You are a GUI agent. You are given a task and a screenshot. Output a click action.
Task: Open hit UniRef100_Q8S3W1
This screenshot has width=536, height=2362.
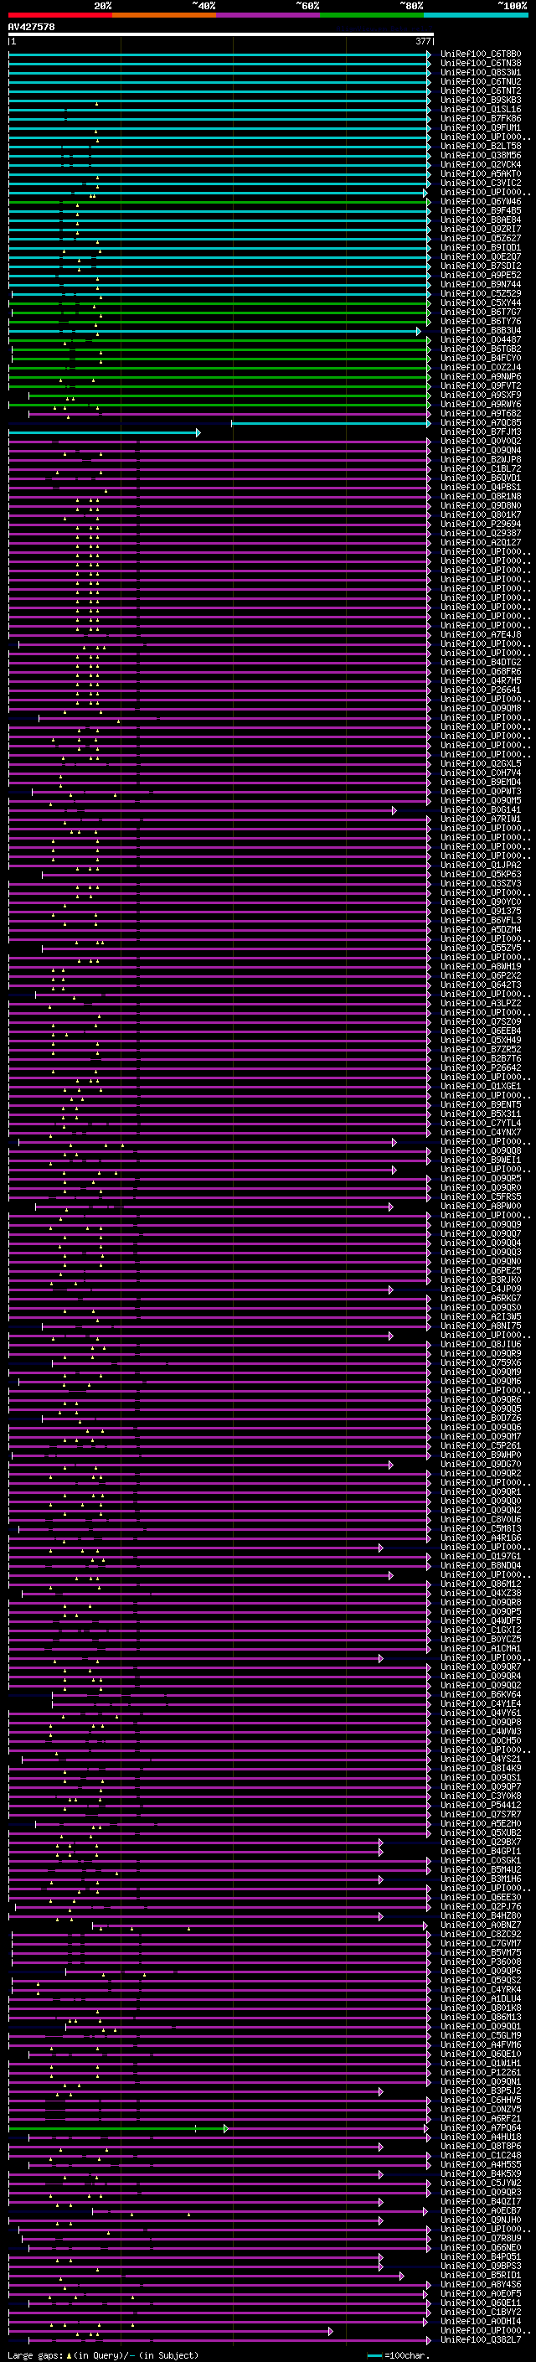(481, 72)
